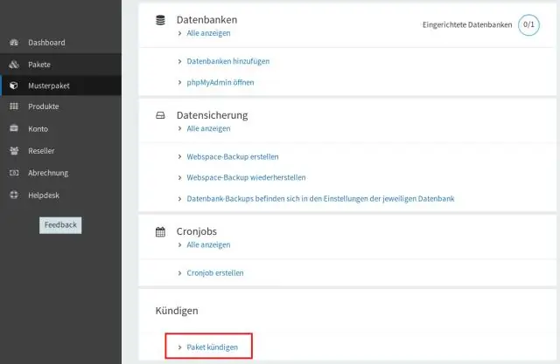The image size is (560, 364).
Task: Click the Cronjobs section heading
Action: [196, 231]
